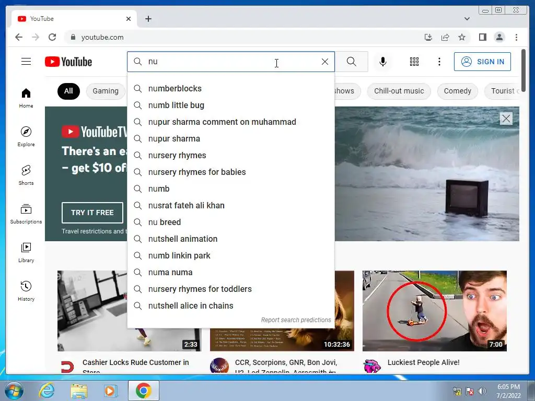Bookmark this page with the star
Viewport: 535px width, 401px height.
click(x=462, y=37)
